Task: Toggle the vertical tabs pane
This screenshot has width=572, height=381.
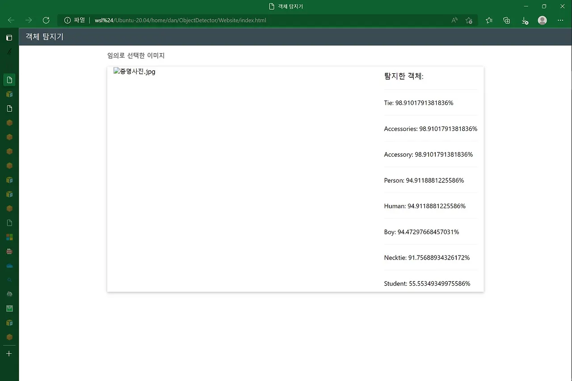Action: click(9, 38)
